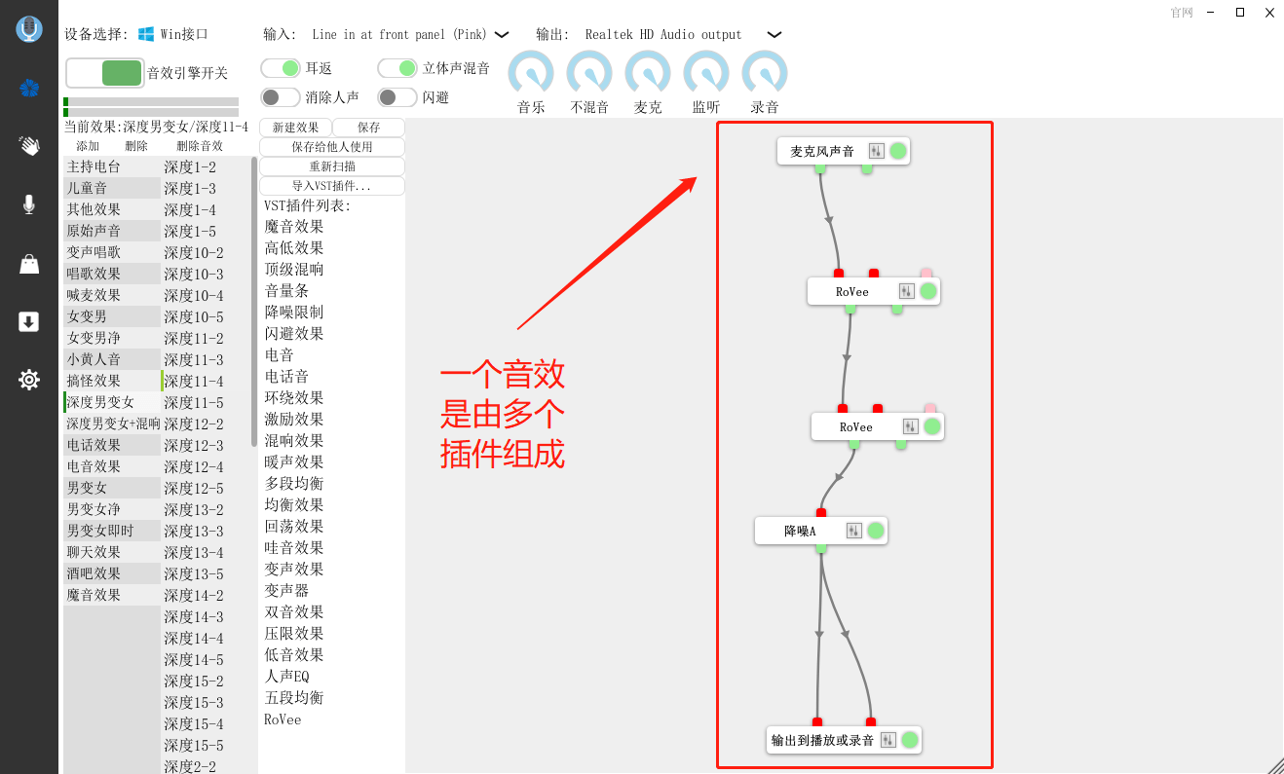
Task: Select 五段均衡 in VST plugin list
Action: pos(294,697)
